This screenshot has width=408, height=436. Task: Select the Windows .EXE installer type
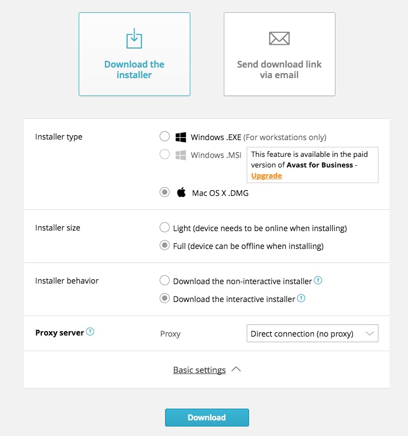click(x=165, y=137)
